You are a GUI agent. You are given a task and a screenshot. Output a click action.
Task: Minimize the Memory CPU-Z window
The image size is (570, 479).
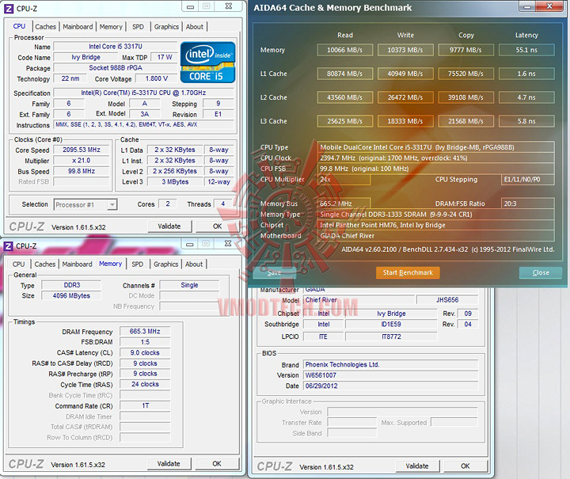point(189,244)
